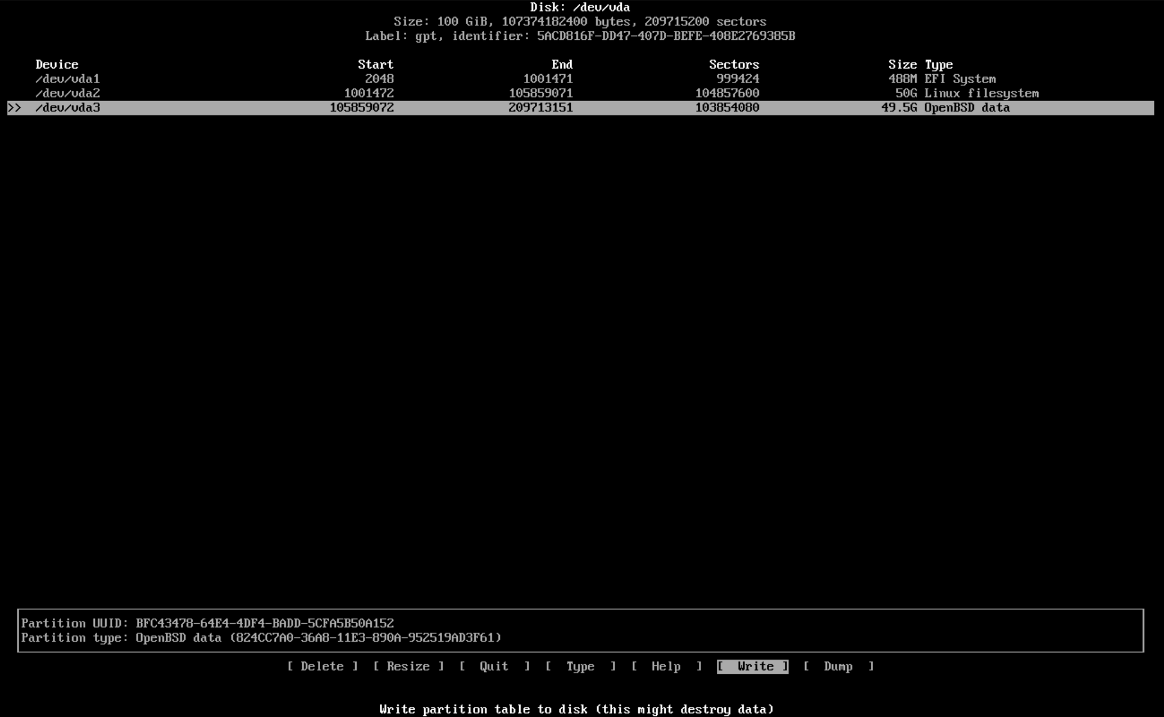Click the Device column header
This screenshot has width=1164, height=717.
coord(56,64)
